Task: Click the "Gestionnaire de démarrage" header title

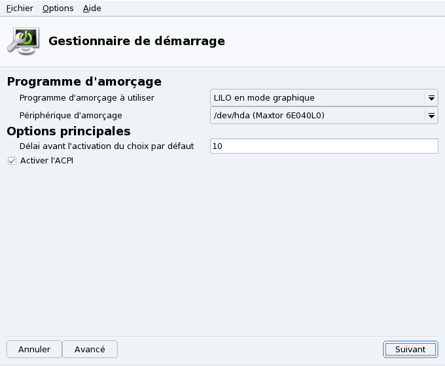Action: pos(137,41)
